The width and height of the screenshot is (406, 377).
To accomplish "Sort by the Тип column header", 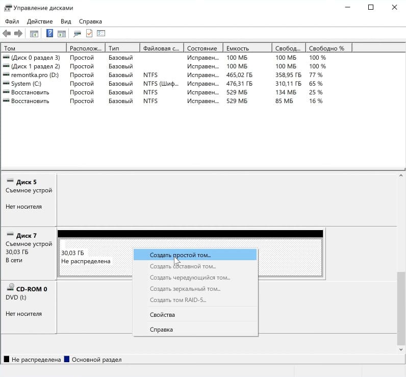I will pyautogui.click(x=122, y=48).
